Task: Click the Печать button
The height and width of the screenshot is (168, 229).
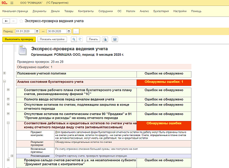Action: click(x=93, y=39)
